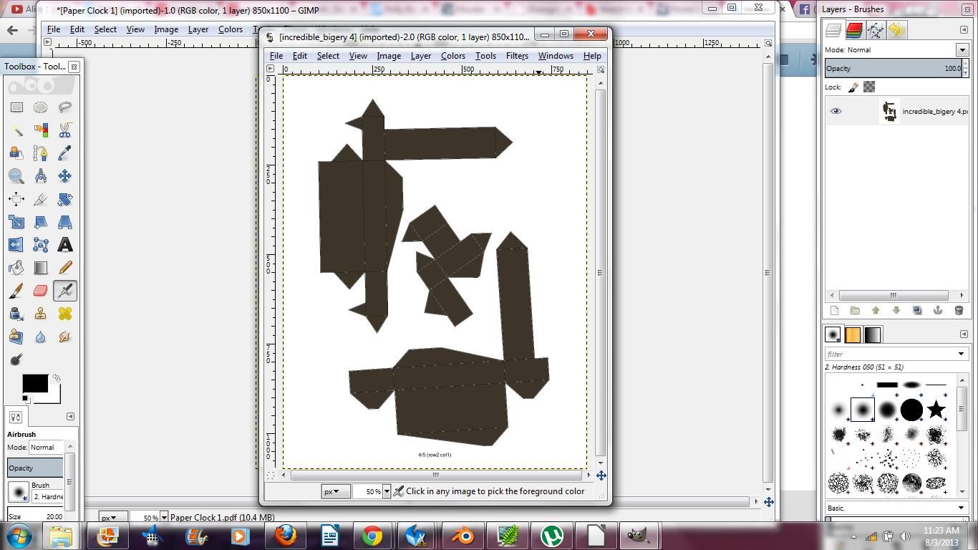Toggle visibility of incredible_bigery layer
This screenshot has height=550, width=978.
click(835, 111)
